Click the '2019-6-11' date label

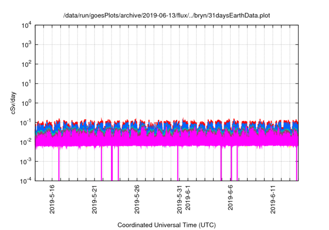pos(273,199)
